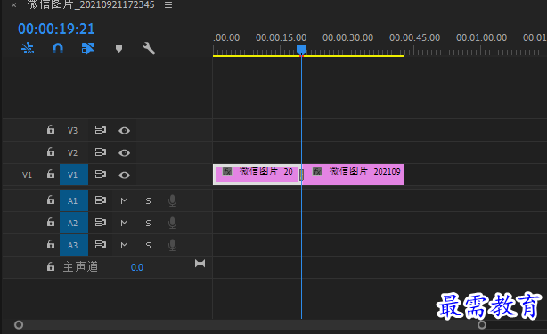This screenshot has height=334, width=547.
Task: Toggle lock on track A1
Action: point(51,200)
